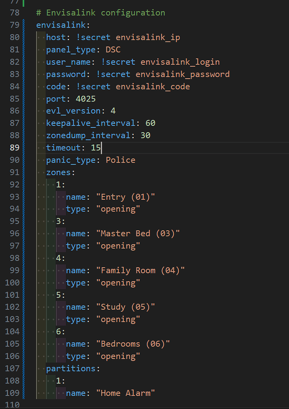289x409 pixels.
Task: Click the "Entry (01)" zone name string
Action: [125, 197]
